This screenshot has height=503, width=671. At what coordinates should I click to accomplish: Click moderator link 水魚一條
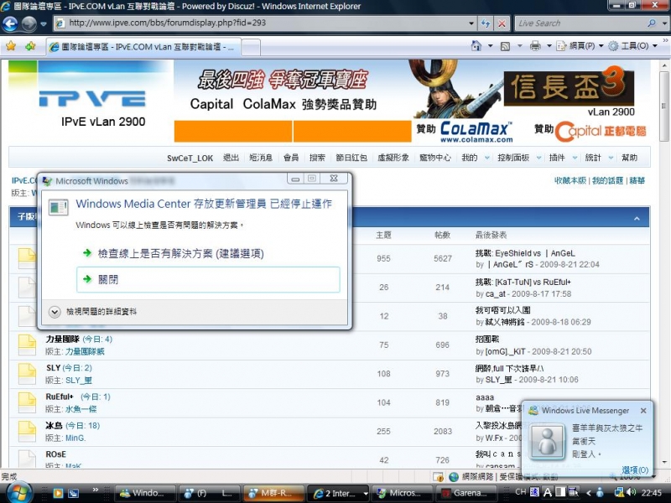pos(81,409)
